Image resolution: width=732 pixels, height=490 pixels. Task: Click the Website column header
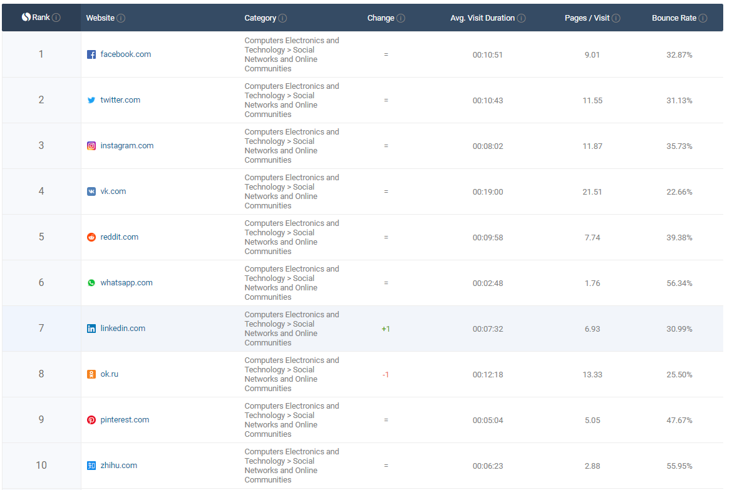(x=100, y=18)
